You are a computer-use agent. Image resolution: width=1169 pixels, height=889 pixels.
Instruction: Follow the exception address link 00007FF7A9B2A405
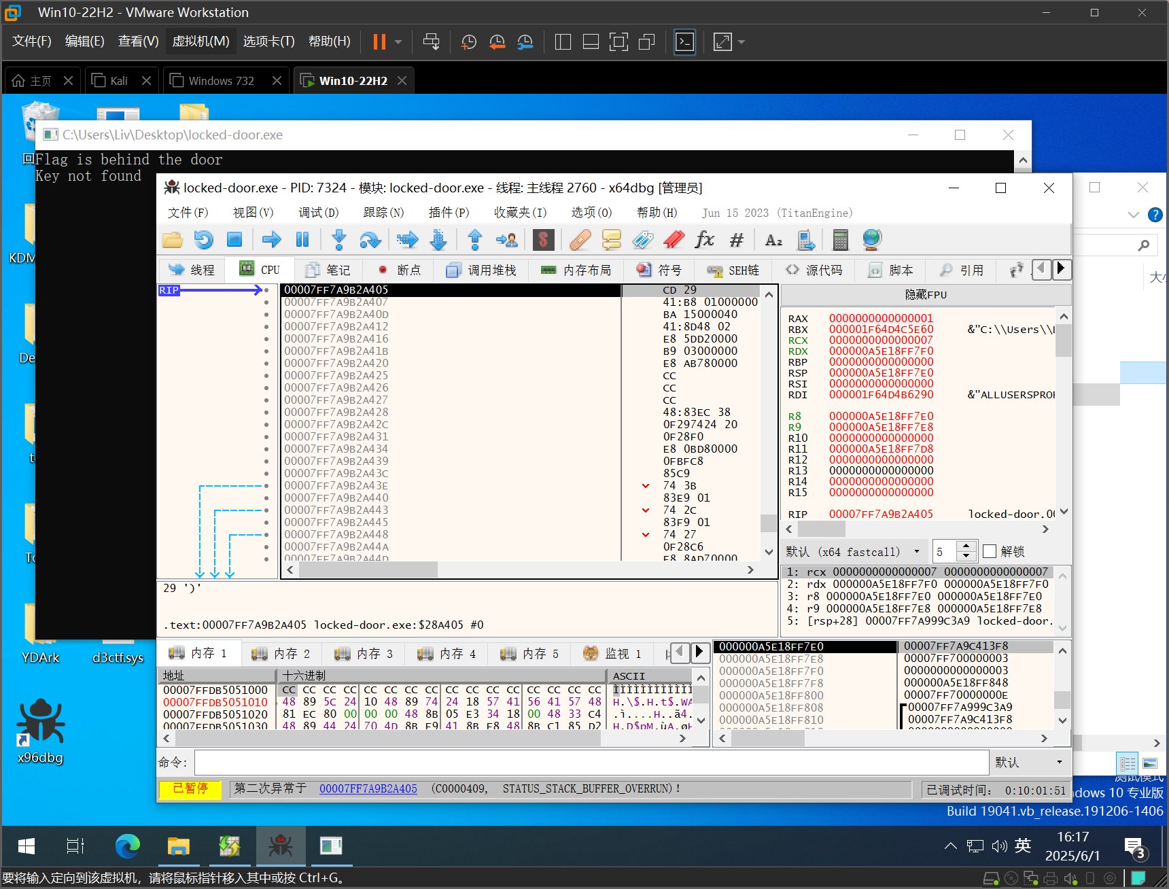point(368,788)
